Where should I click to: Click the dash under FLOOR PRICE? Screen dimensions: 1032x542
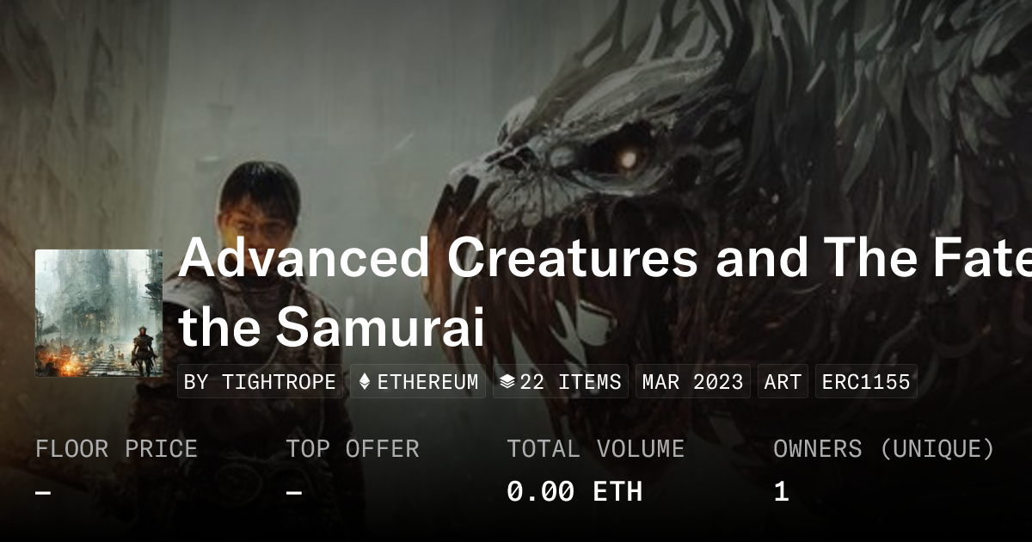click(43, 493)
